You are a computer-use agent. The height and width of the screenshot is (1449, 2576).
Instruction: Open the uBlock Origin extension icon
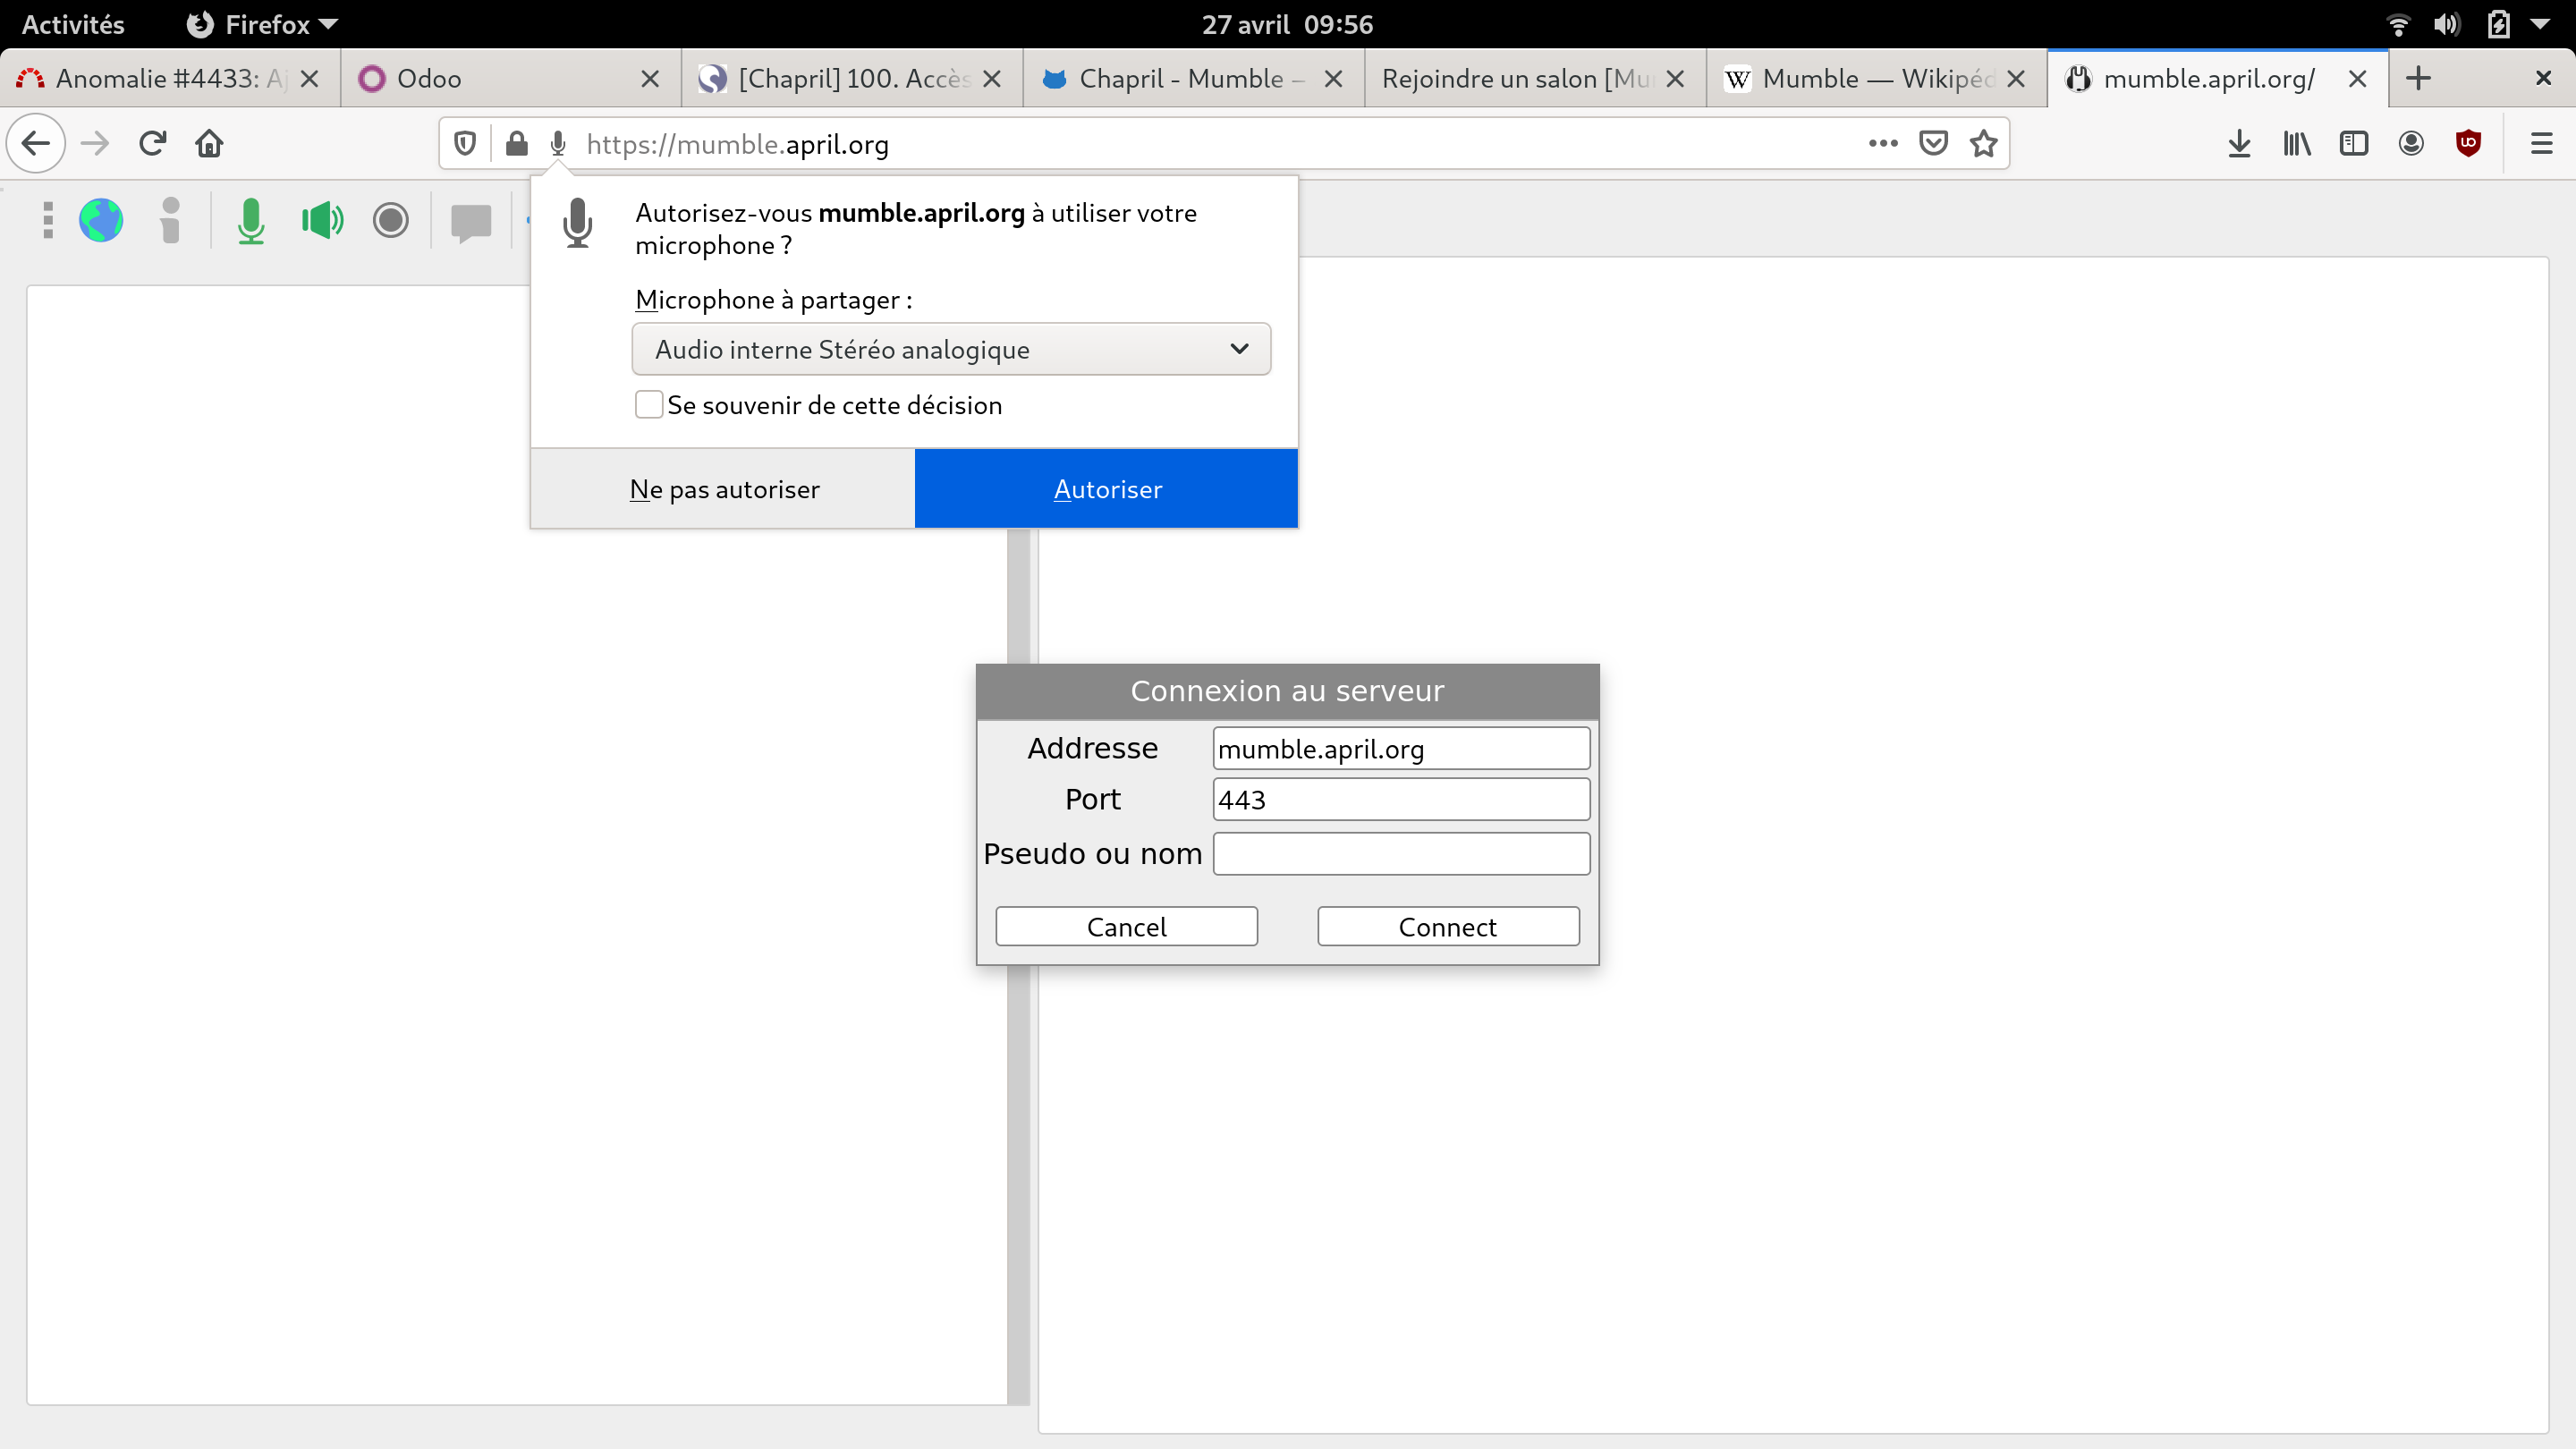coord(2468,144)
